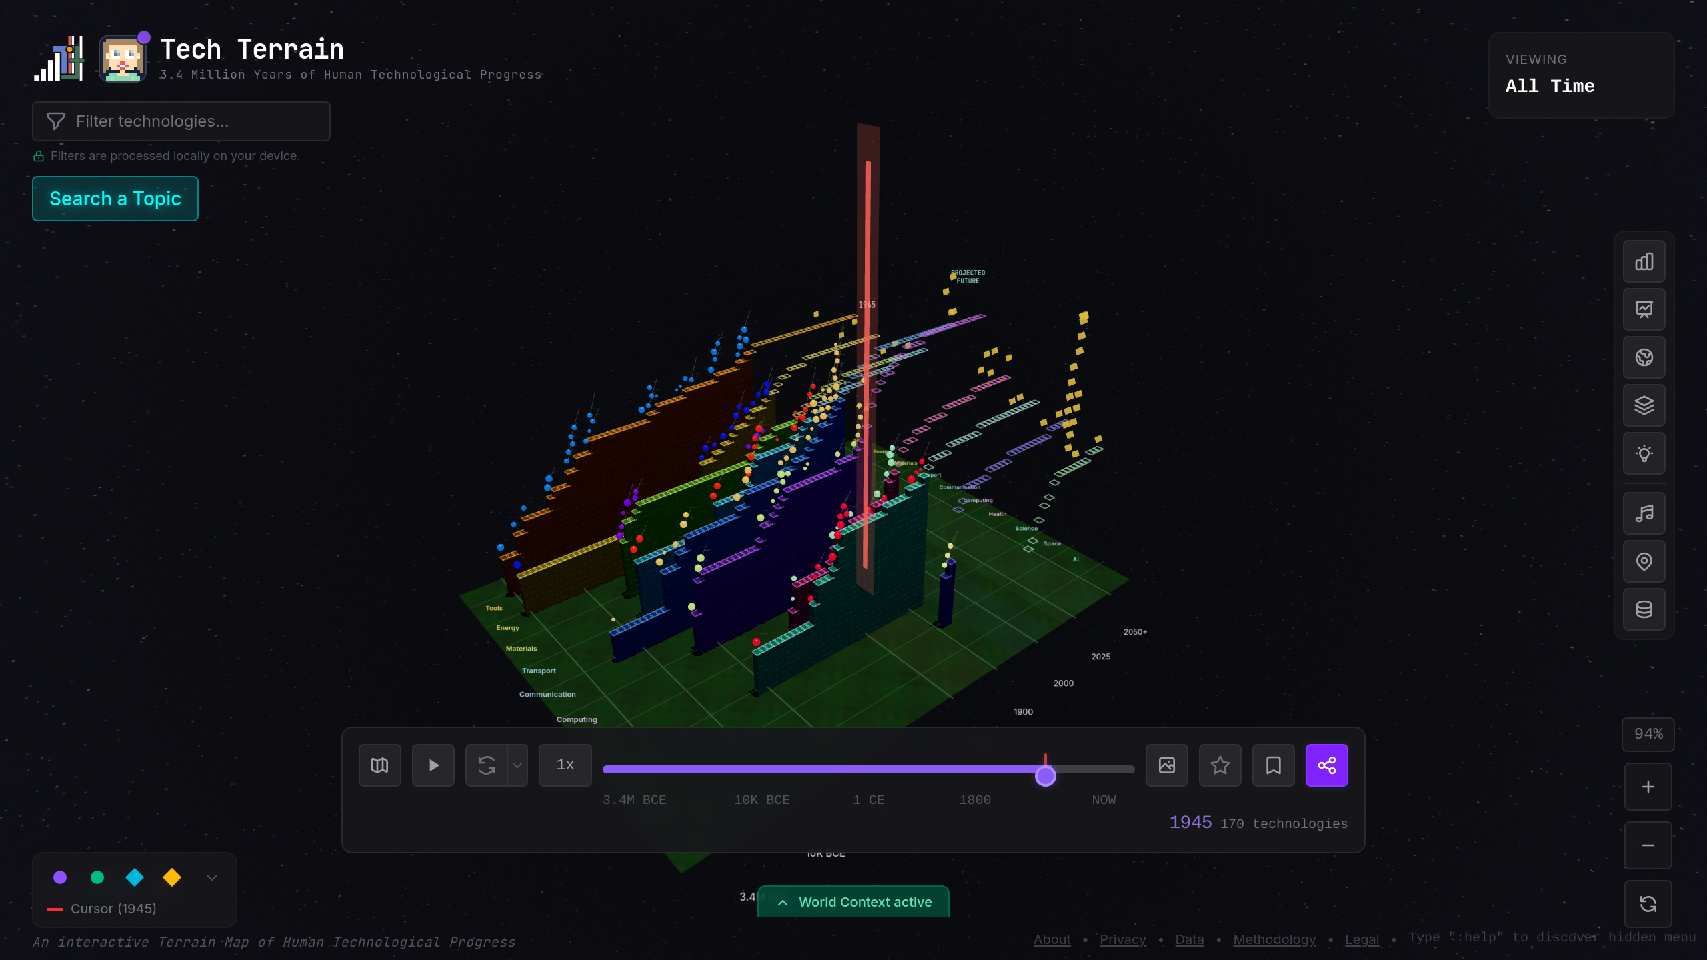The height and width of the screenshot is (960, 1707).
Task: Click the Search a Topic button
Action: coord(115,199)
